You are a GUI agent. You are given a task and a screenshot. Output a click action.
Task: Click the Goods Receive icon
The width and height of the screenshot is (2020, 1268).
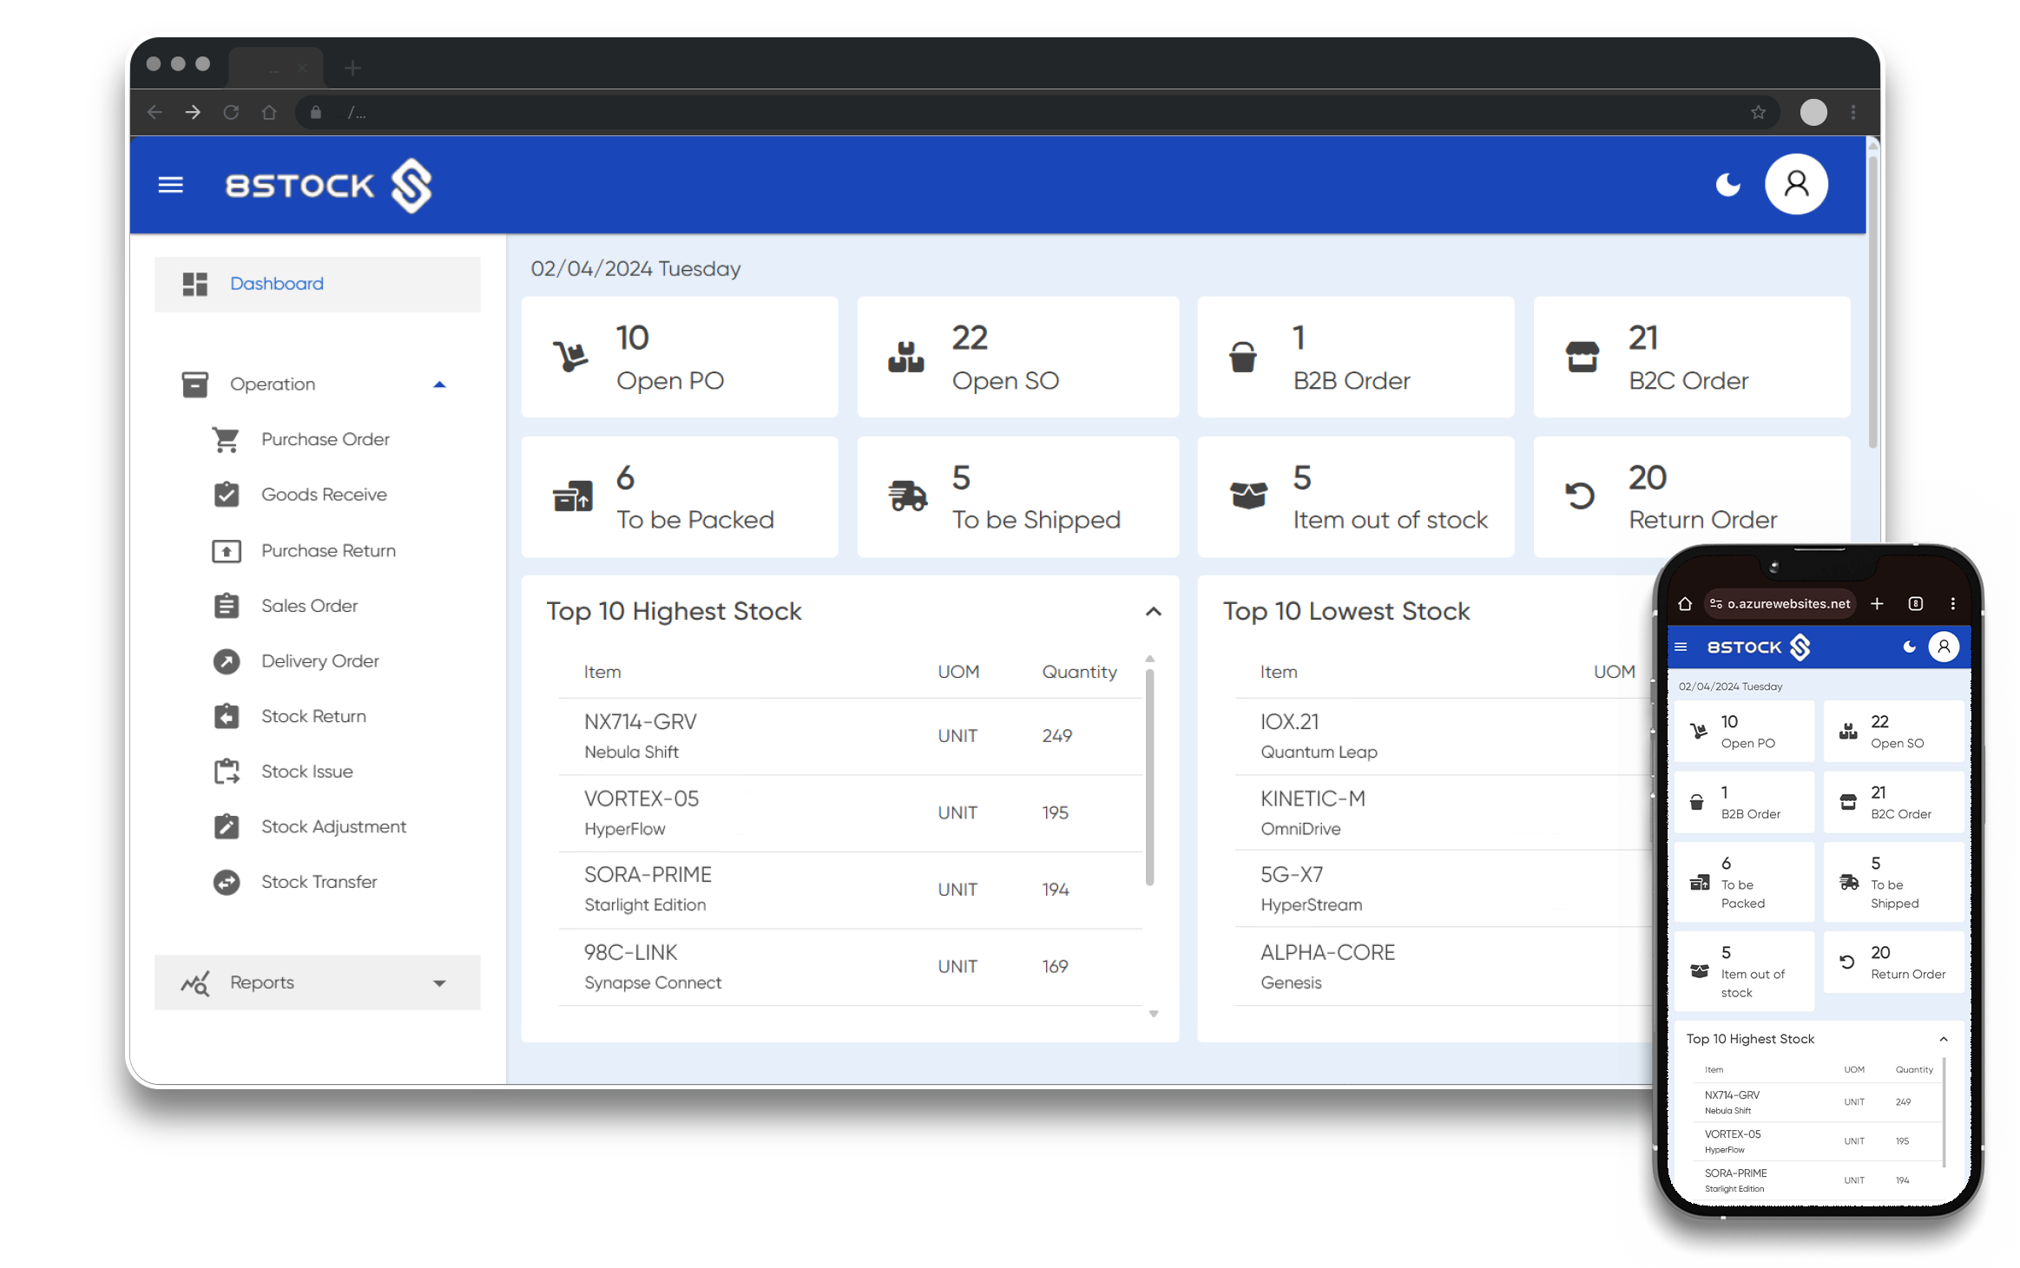coord(226,494)
